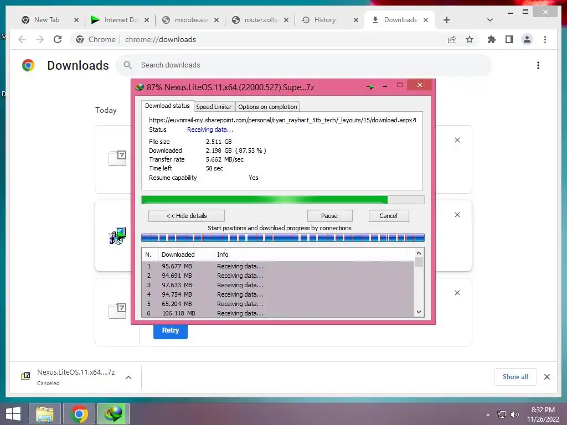Click the Retry download button

click(x=171, y=330)
